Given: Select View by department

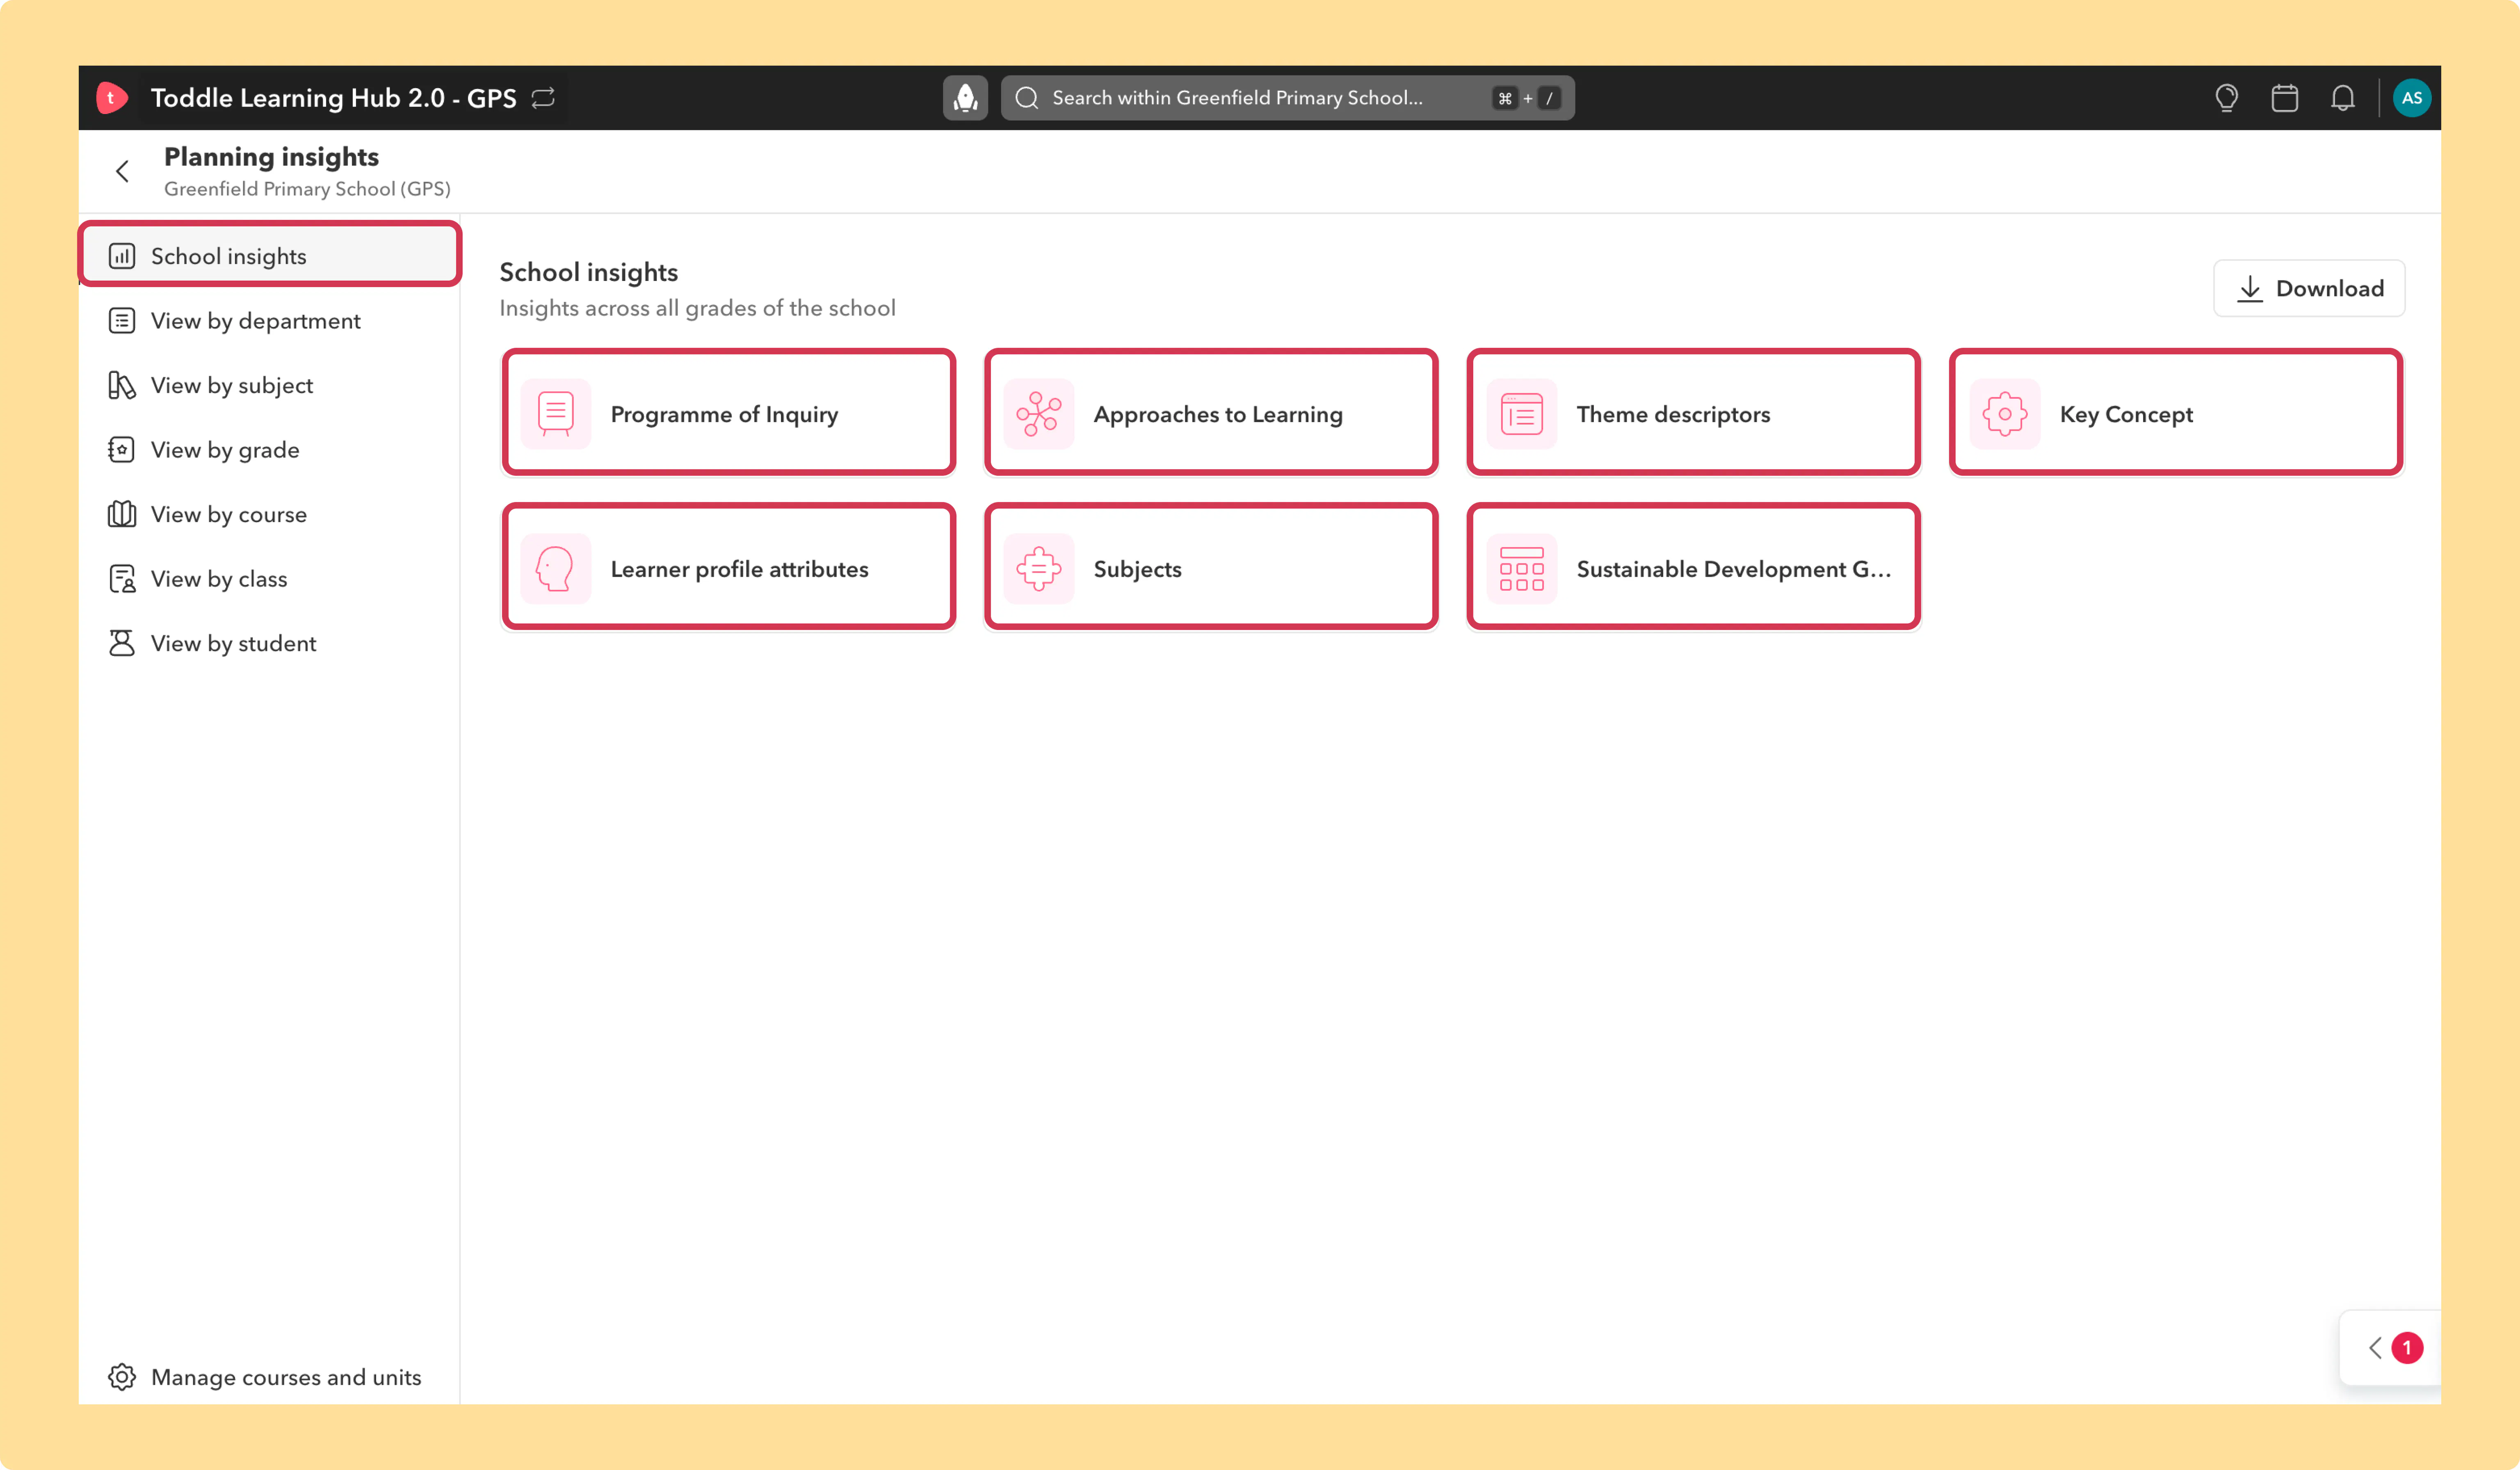Looking at the screenshot, I should click(x=270, y=321).
